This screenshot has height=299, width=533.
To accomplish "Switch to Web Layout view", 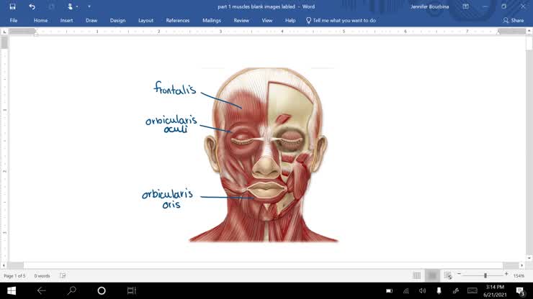I will point(448,275).
